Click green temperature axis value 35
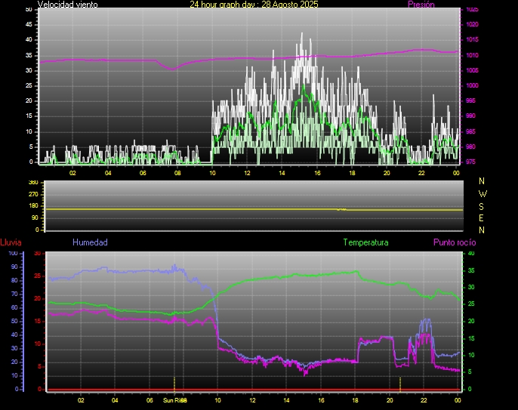Screen dimensions: 518x410 pyautogui.click(x=471, y=270)
